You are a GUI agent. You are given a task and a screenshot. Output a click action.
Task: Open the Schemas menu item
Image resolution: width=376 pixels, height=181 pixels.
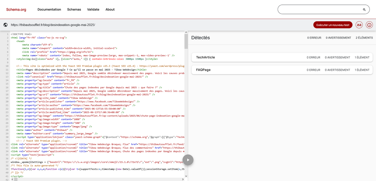coord(74,10)
